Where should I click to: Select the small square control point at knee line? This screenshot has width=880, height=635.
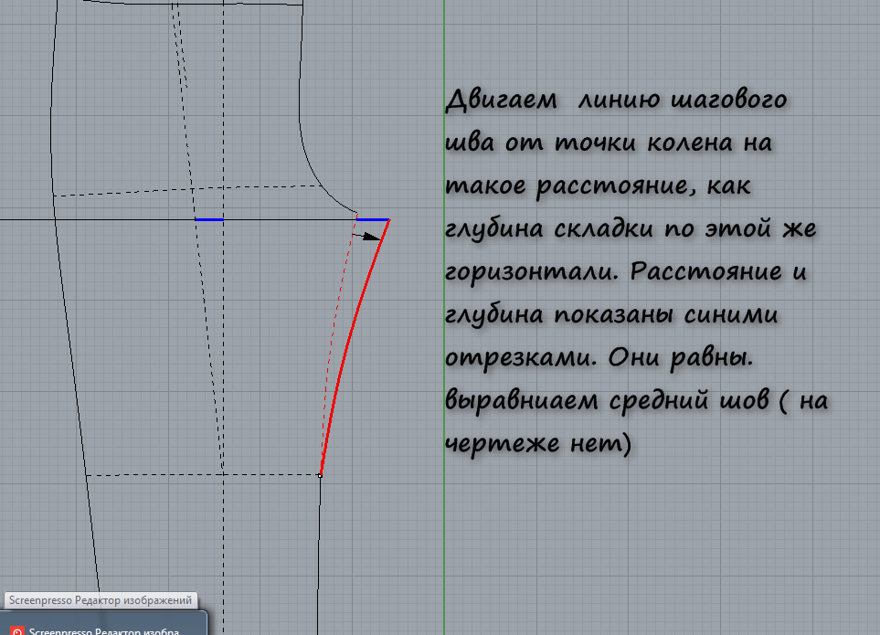(320, 476)
